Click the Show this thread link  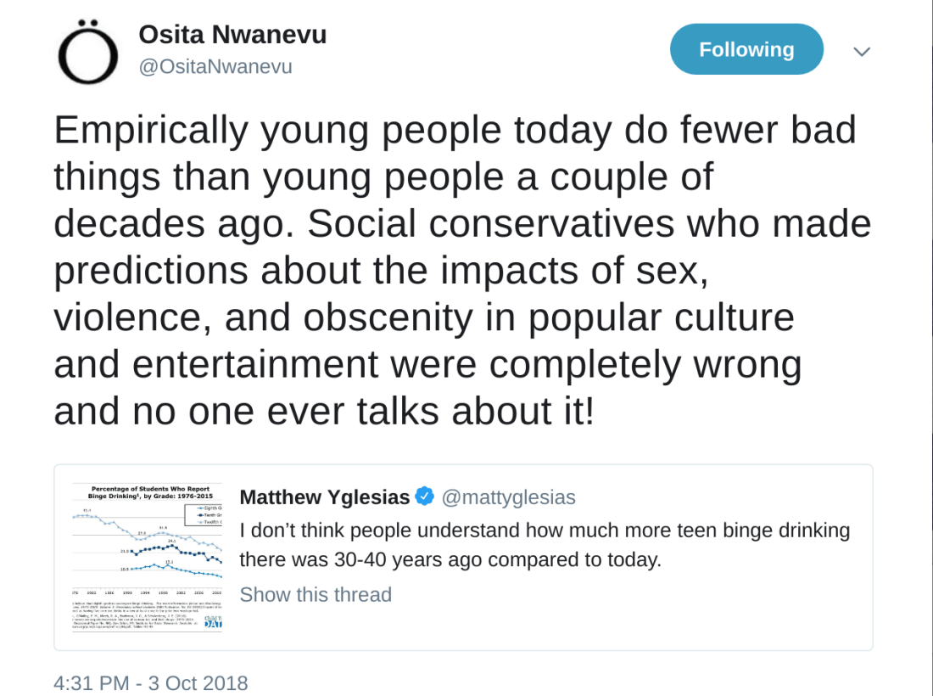click(316, 594)
